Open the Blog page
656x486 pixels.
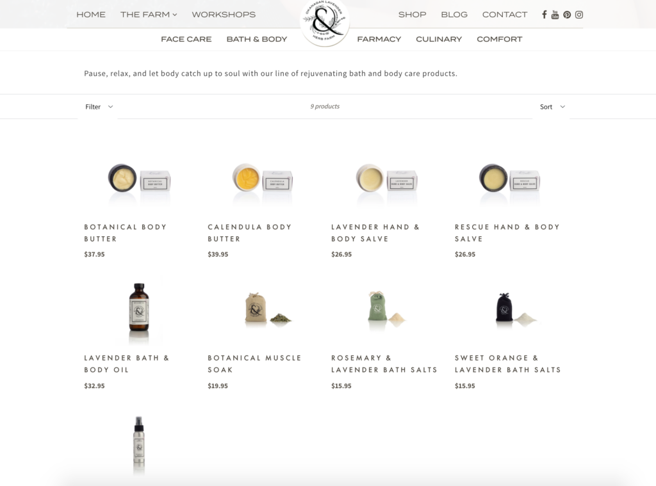[x=454, y=15]
